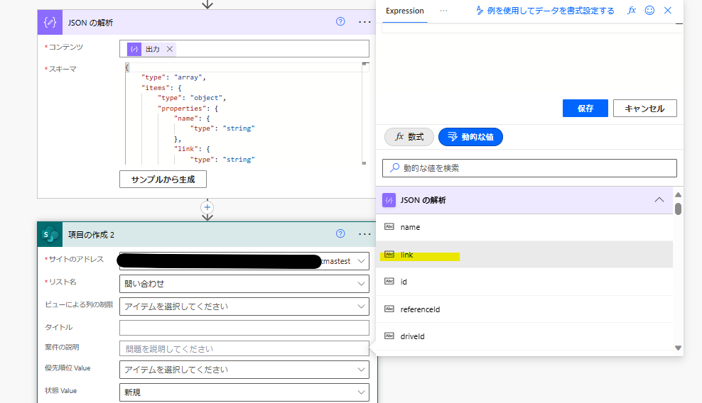702x403 pixels.
Task: Click the JSON の解析 action purple icon
Action: pyautogui.click(x=50, y=23)
